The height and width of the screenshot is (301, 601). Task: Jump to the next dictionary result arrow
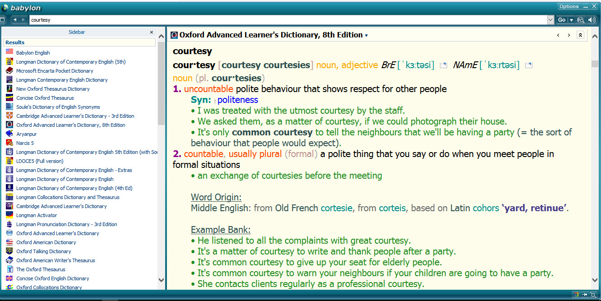[x=569, y=35]
